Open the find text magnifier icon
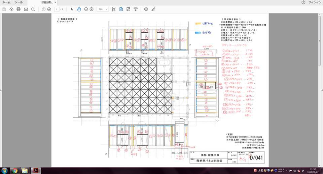Viewport: 323px width, 174px height. pos(33,9)
